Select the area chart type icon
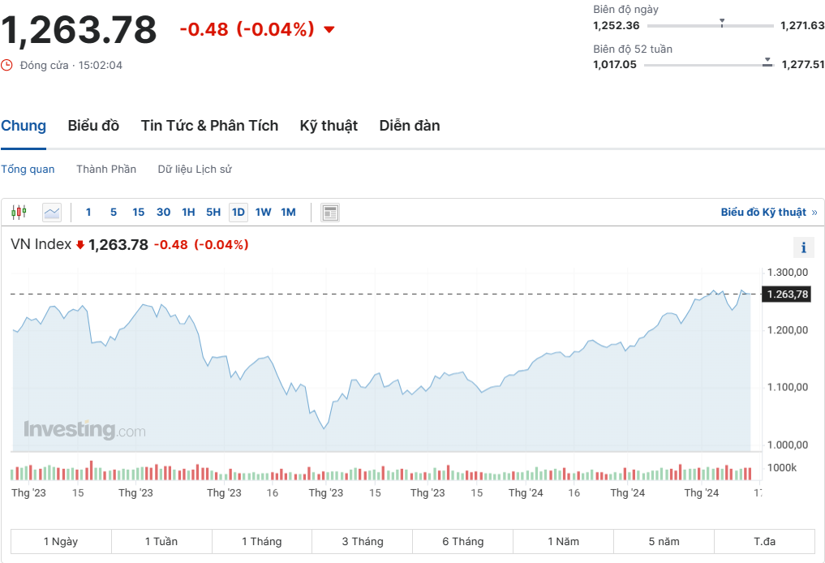This screenshot has width=825, height=563. click(52, 213)
